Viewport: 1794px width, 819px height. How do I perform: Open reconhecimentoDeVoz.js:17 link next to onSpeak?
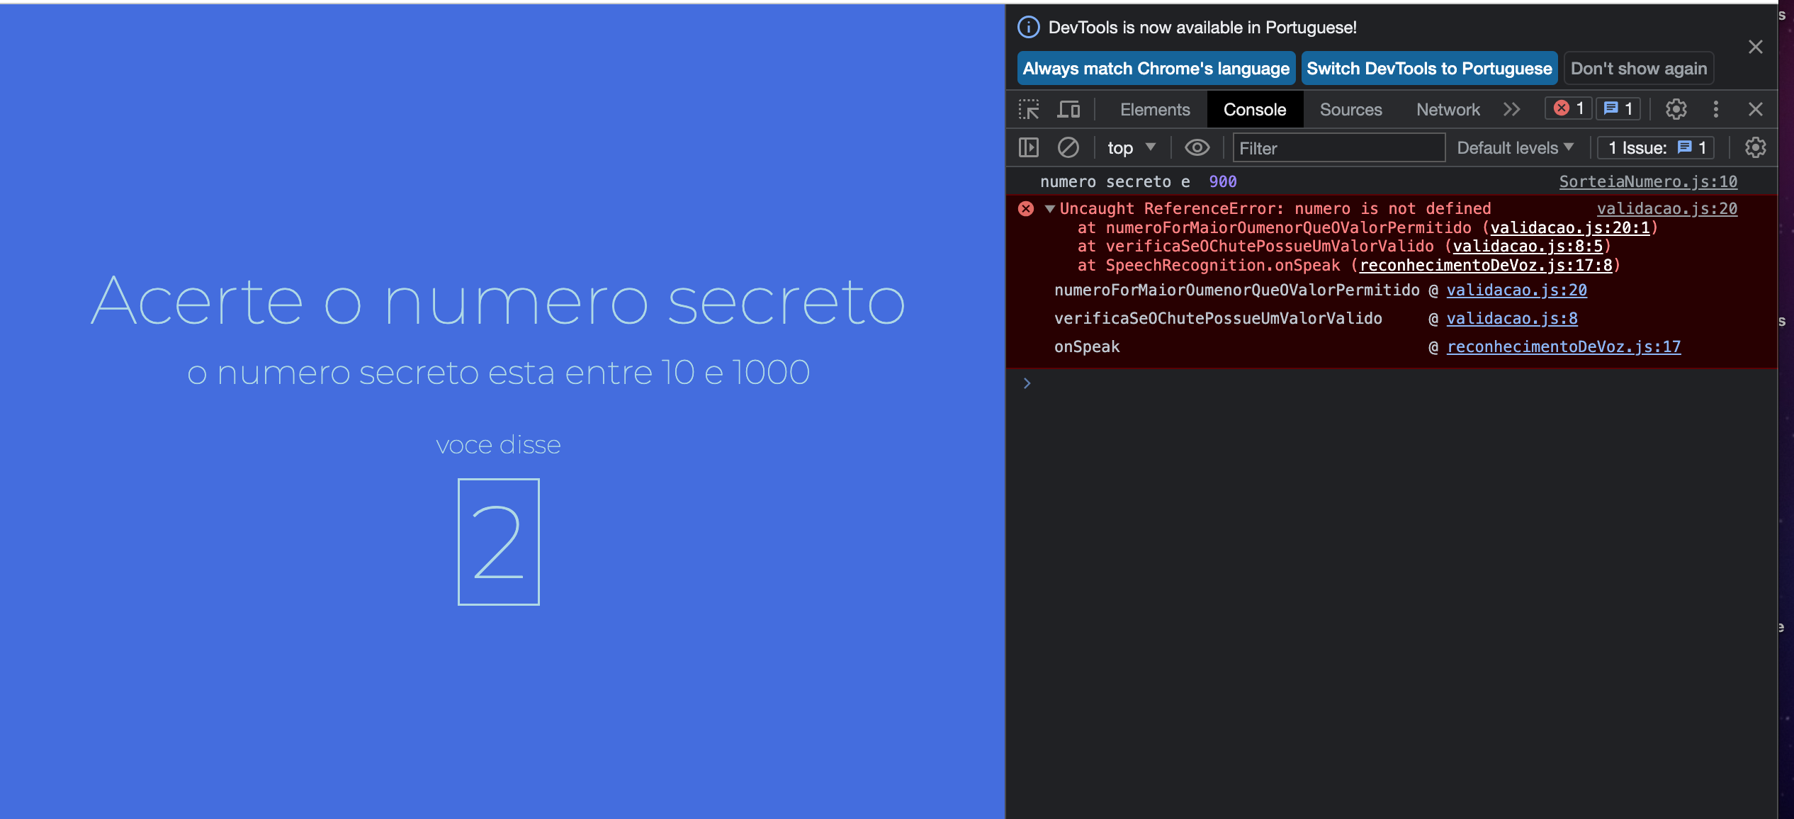[1564, 346]
